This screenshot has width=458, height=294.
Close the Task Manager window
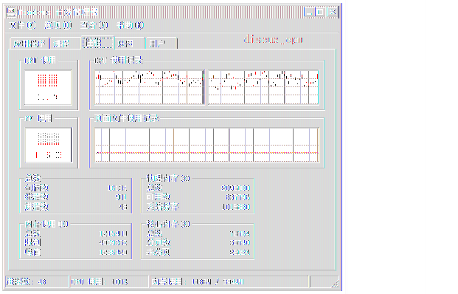(333, 12)
